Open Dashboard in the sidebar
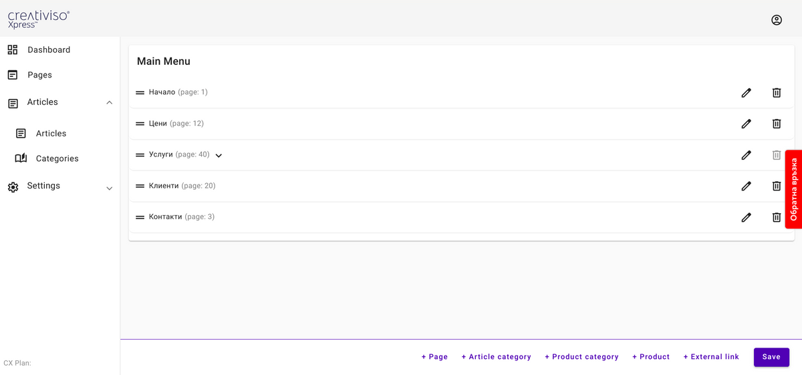 (48, 49)
